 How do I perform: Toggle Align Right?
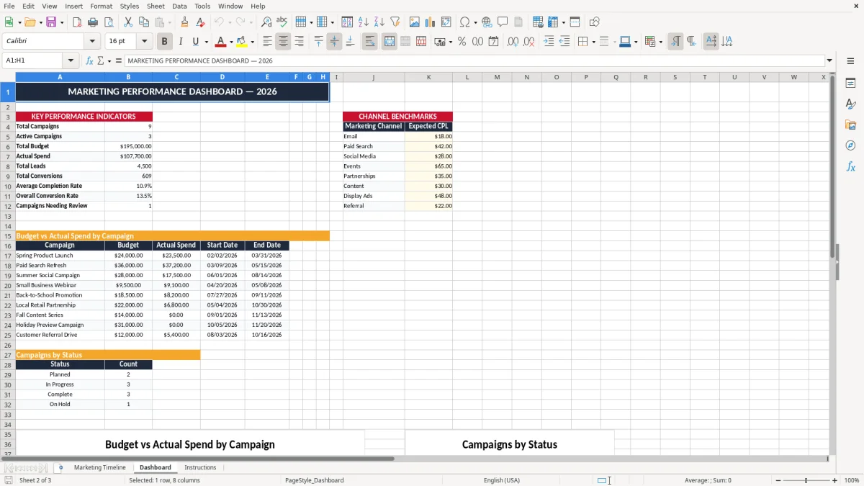[299, 42]
